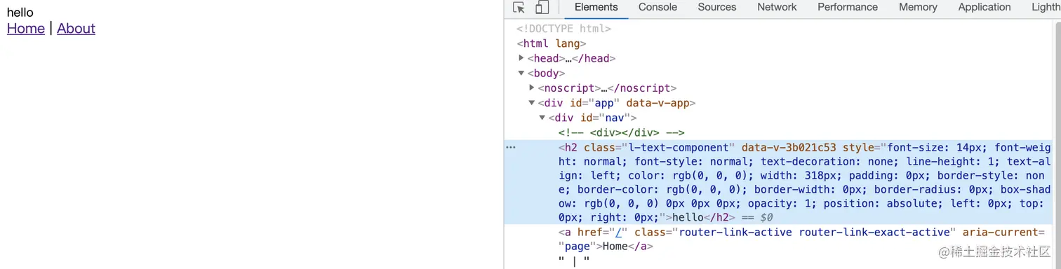The height and width of the screenshot is (269, 1061).
Task: Switch to the Memory tab
Action: (918, 7)
